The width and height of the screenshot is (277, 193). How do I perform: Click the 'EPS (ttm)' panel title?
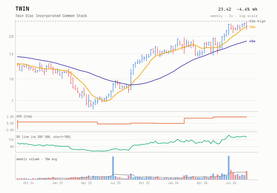[x=24, y=116]
